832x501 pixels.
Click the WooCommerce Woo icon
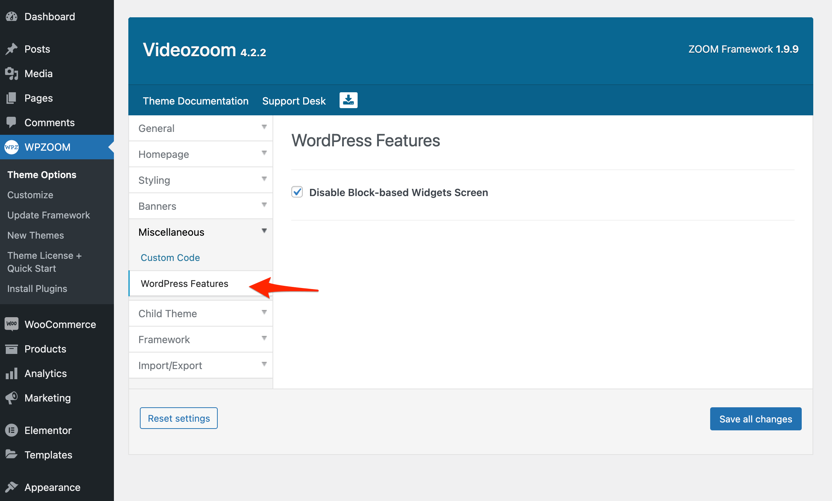12,324
